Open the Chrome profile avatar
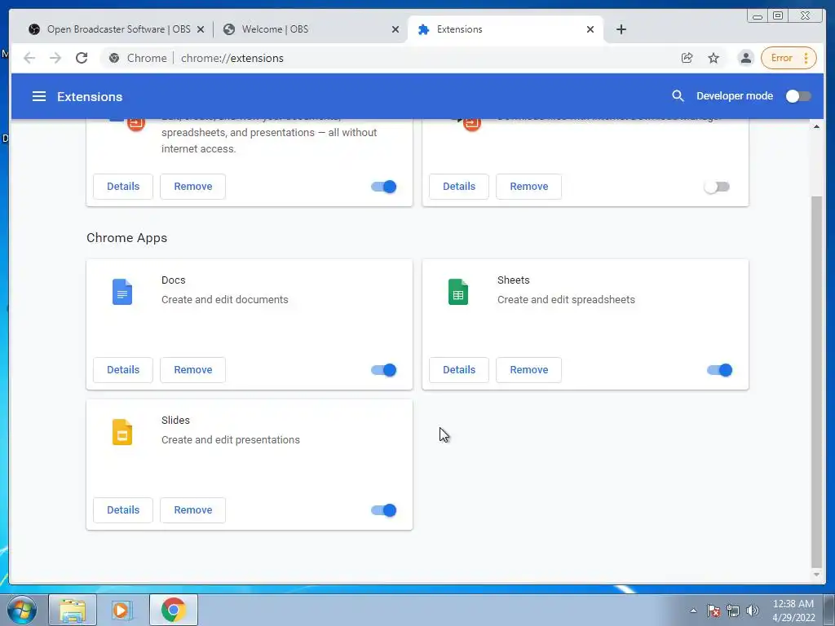 point(746,58)
